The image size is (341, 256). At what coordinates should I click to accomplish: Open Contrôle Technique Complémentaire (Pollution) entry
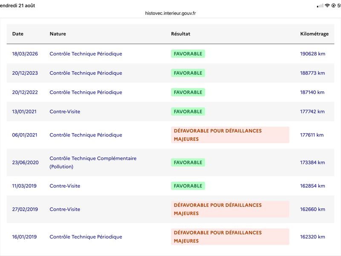(x=93, y=163)
